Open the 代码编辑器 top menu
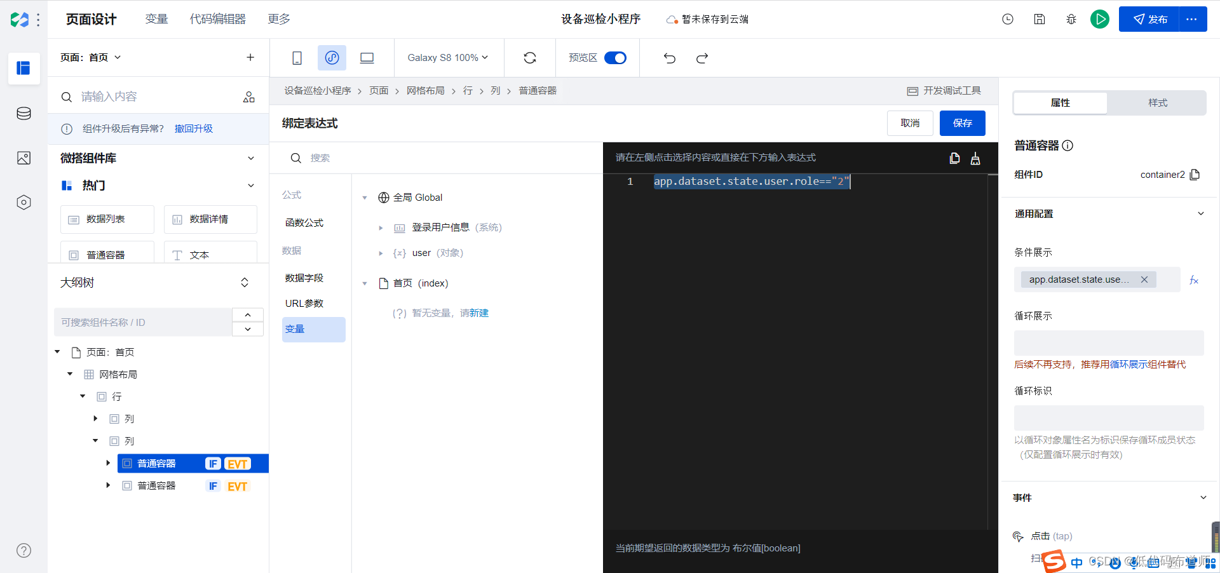The height and width of the screenshot is (573, 1220). 218,19
